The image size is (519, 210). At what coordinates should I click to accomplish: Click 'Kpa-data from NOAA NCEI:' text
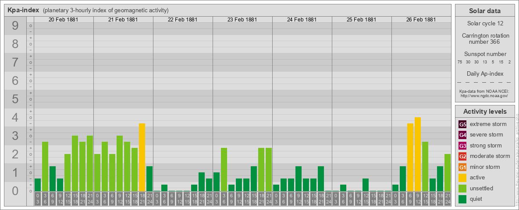coord(485,91)
